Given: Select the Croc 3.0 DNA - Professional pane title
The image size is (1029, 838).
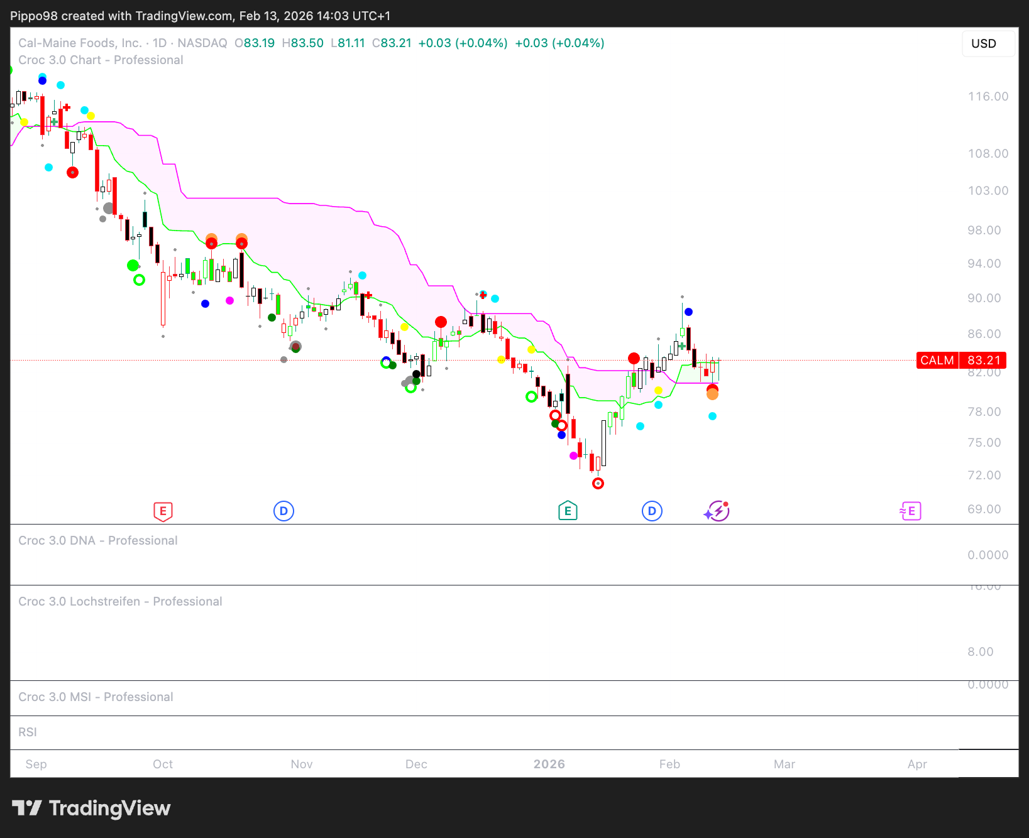Looking at the screenshot, I should coord(98,540).
